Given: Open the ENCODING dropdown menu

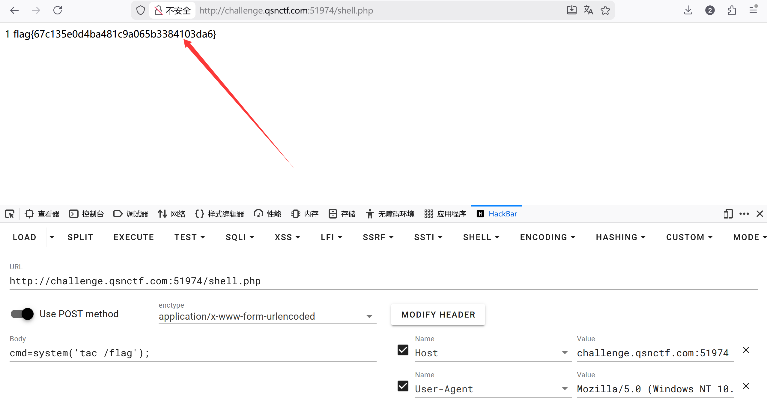Looking at the screenshot, I should (547, 237).
